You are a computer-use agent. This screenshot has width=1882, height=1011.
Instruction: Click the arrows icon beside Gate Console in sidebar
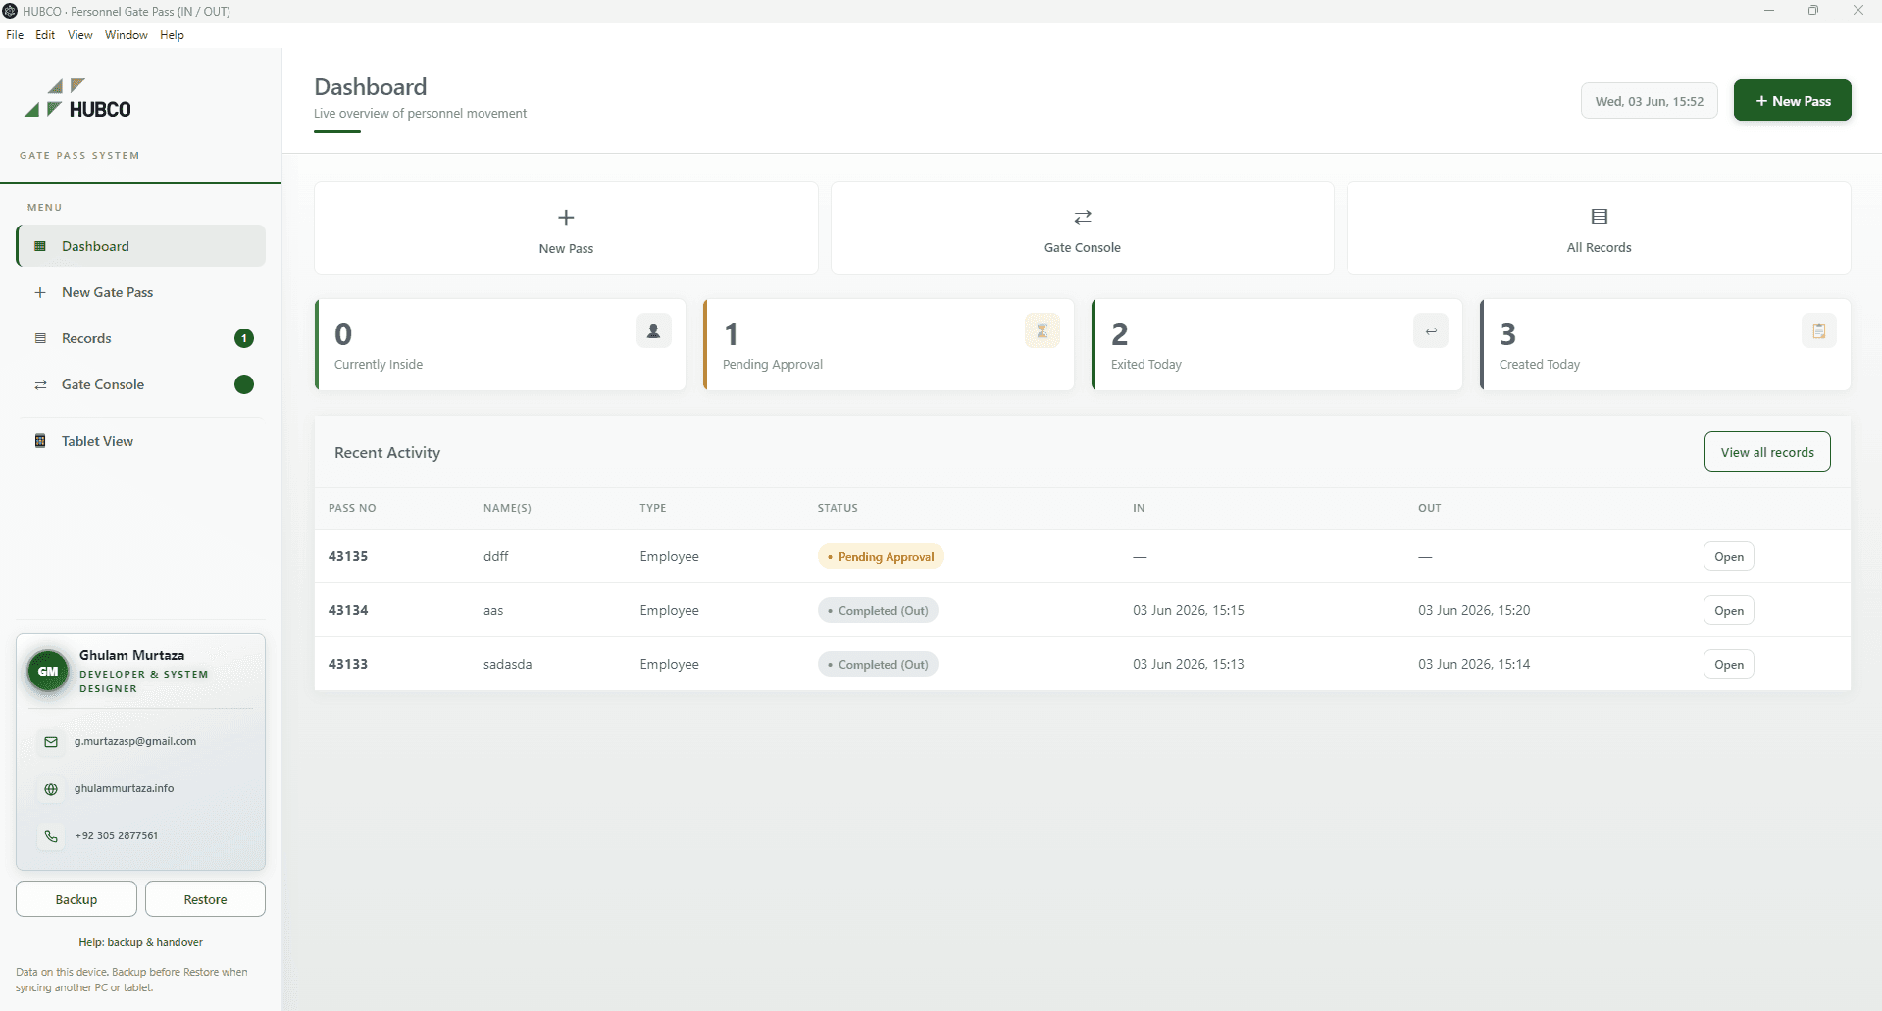point(40,384)
